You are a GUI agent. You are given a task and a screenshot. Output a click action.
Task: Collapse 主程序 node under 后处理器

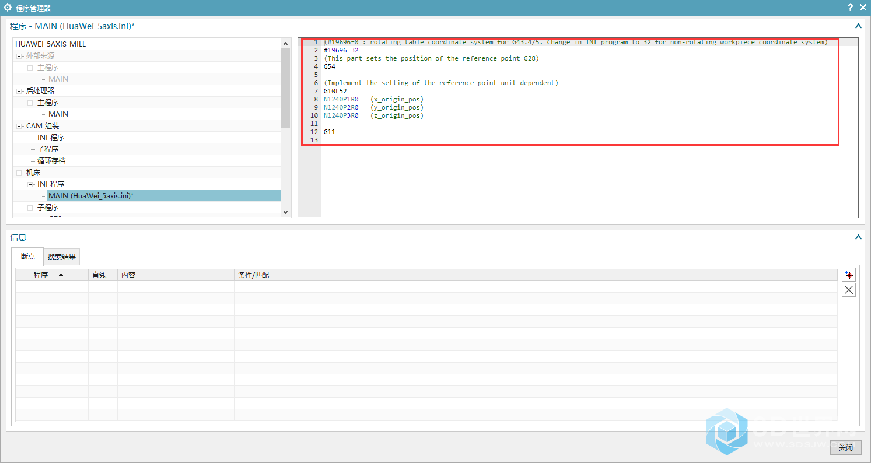click(x=30, y=103)
